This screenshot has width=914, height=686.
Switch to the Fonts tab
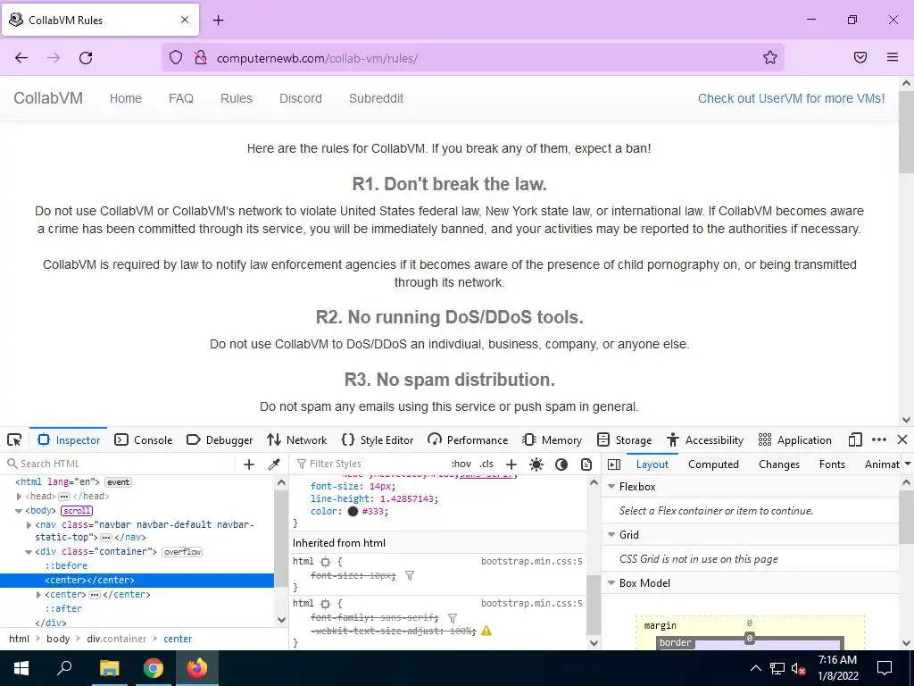coord(832,464)
